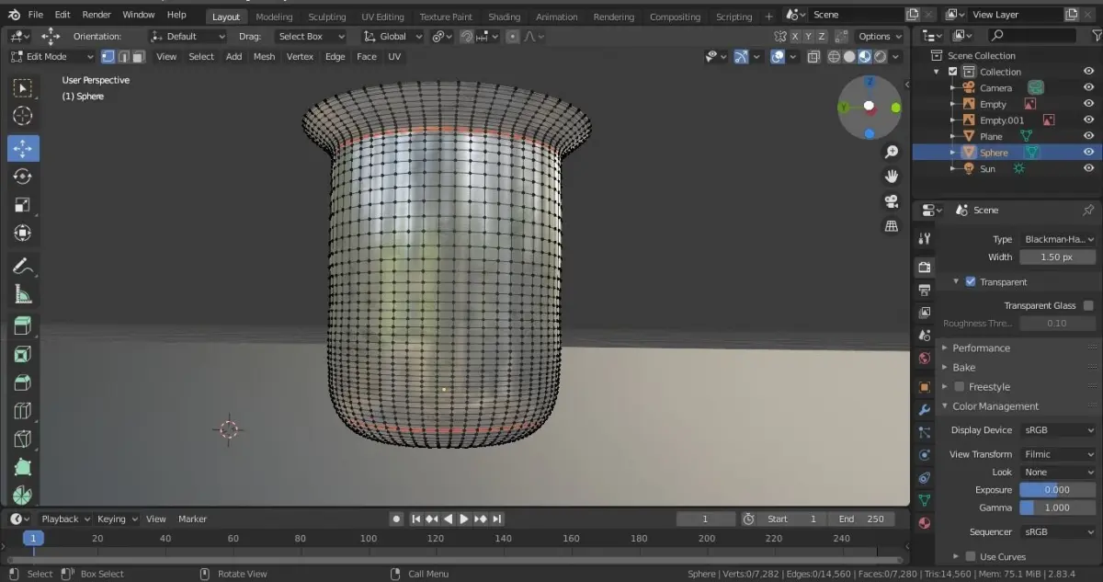1103x582 pixels.
Task: Select the Loop Cut tool
Action: point(23,411)
